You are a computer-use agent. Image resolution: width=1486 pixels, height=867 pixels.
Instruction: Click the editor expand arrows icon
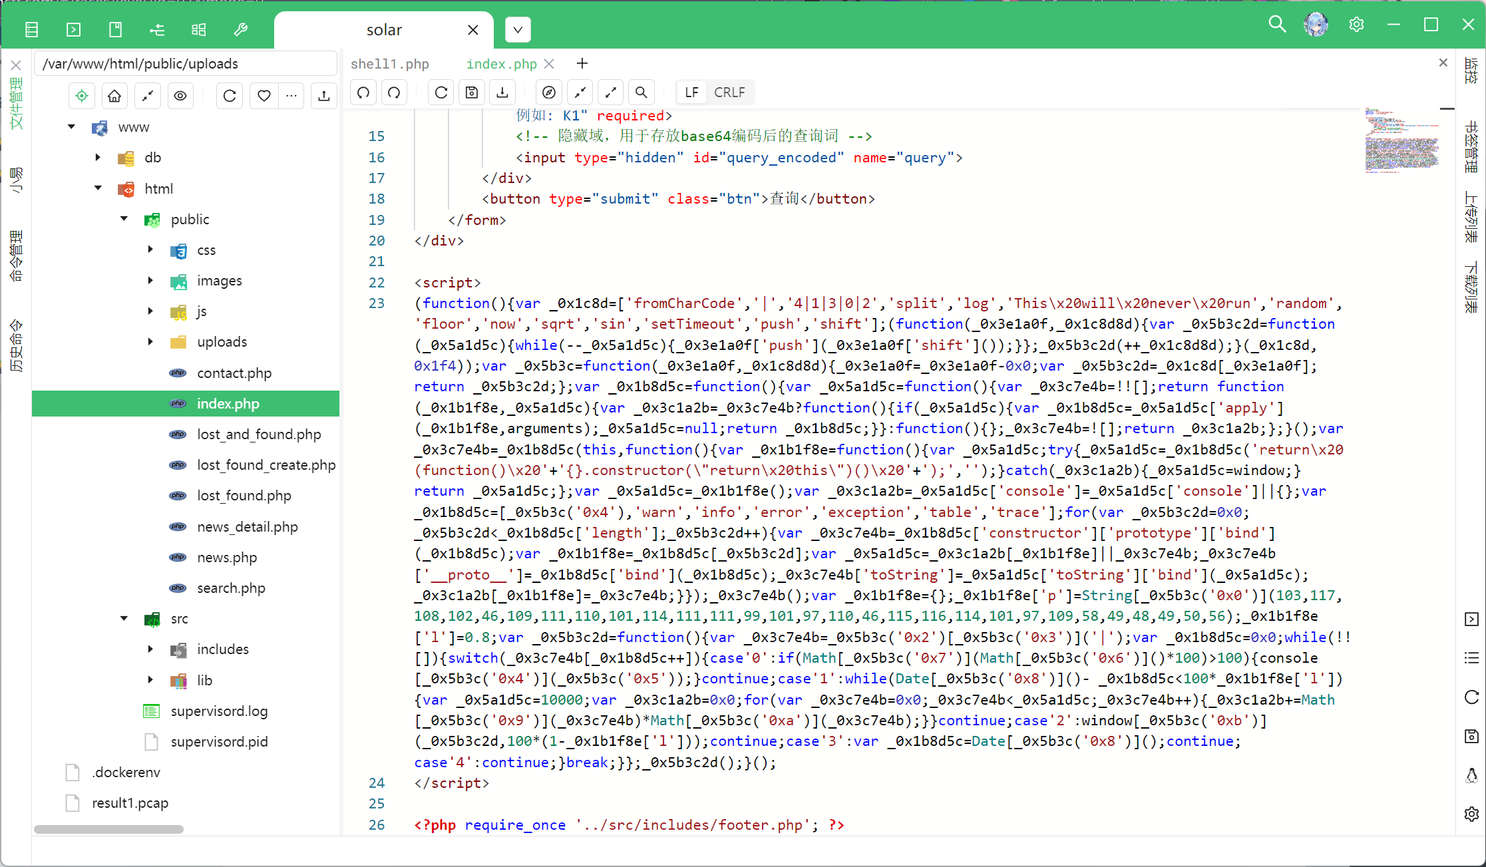pyautogui.click(x=611, y=92)
